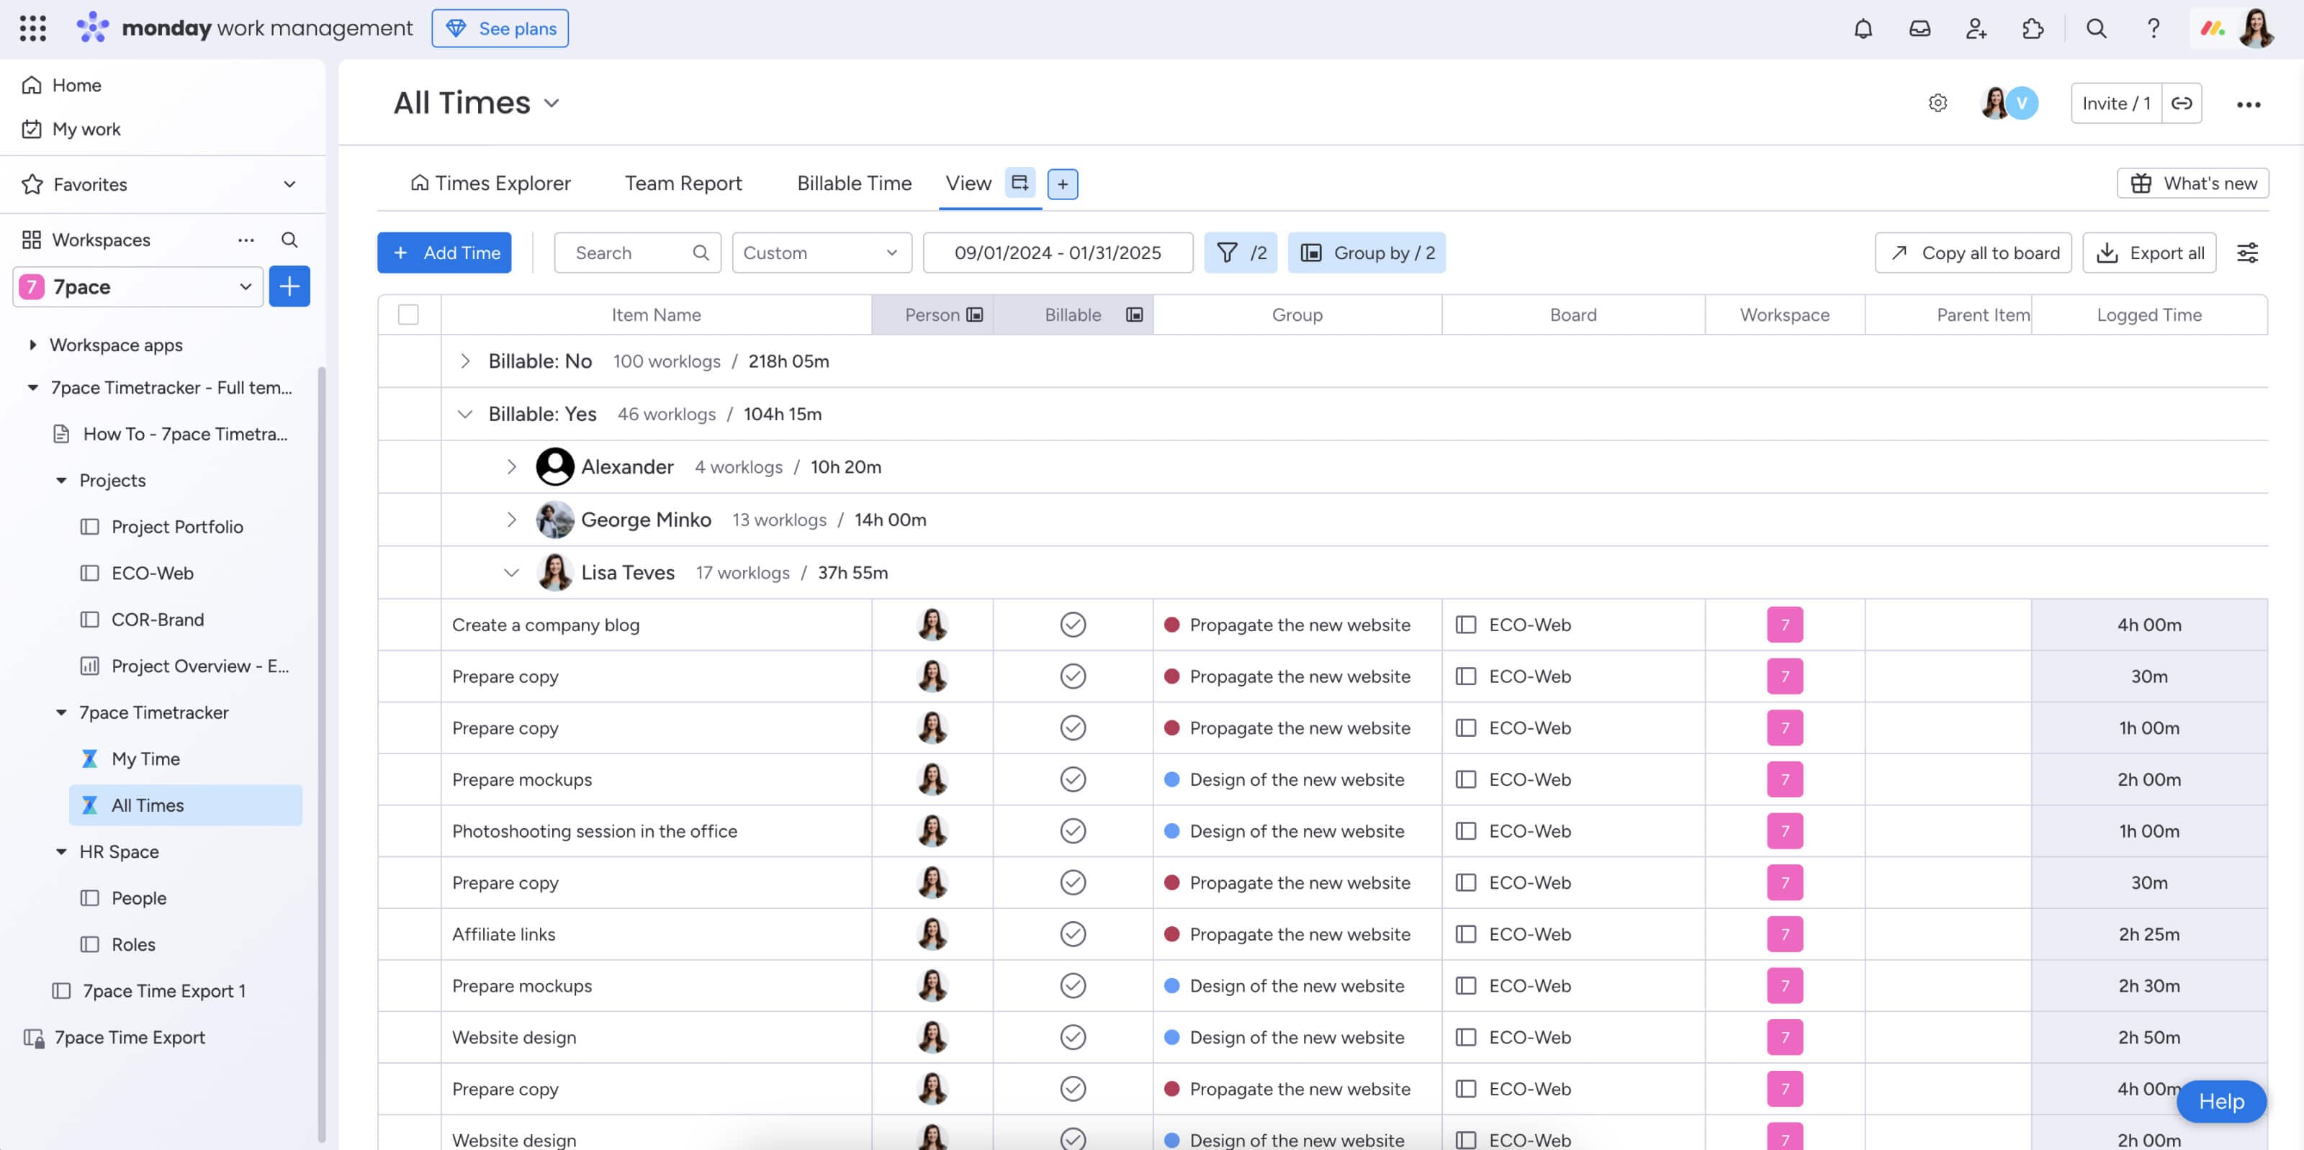The image size is (2304, 1150).
Task: Click the user profile avatar in top bar
Action: tap(2256, 29)
